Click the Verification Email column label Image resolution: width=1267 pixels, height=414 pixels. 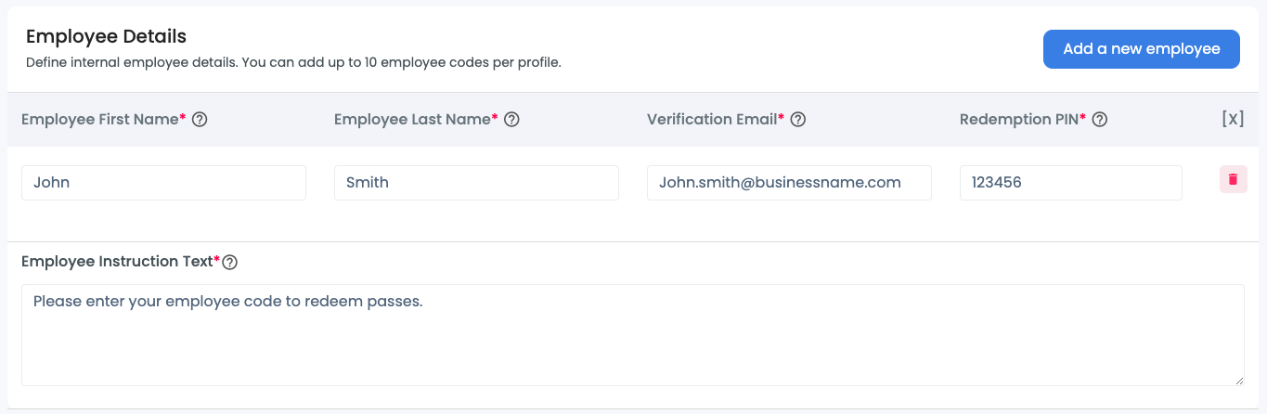[716, 120]
